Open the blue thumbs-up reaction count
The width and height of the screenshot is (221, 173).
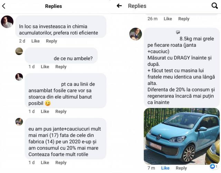pos(214,166)
